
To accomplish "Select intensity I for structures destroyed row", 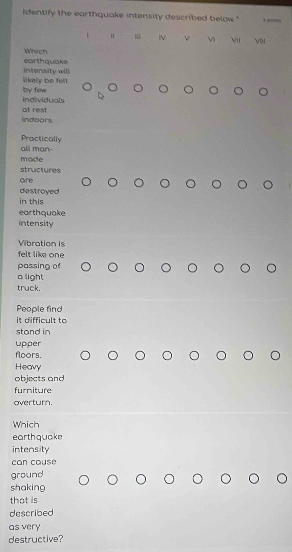I will click(x=86, y=182).
